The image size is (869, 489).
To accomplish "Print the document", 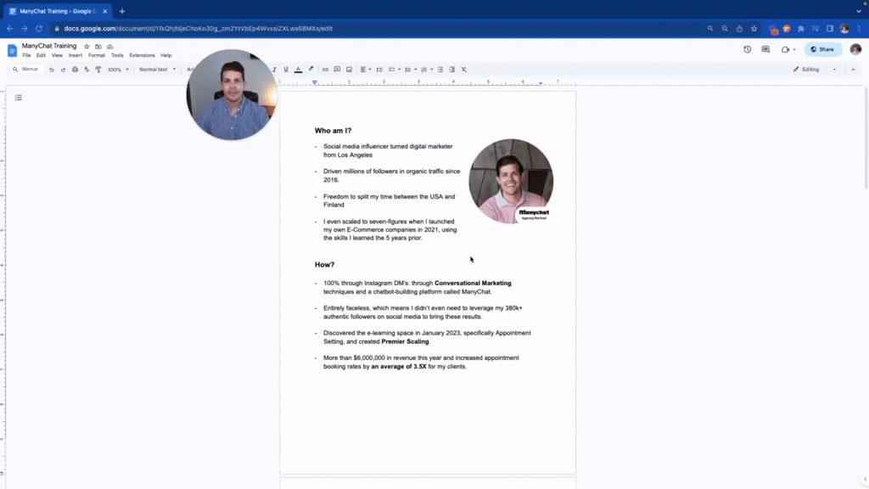I will 75,70.
